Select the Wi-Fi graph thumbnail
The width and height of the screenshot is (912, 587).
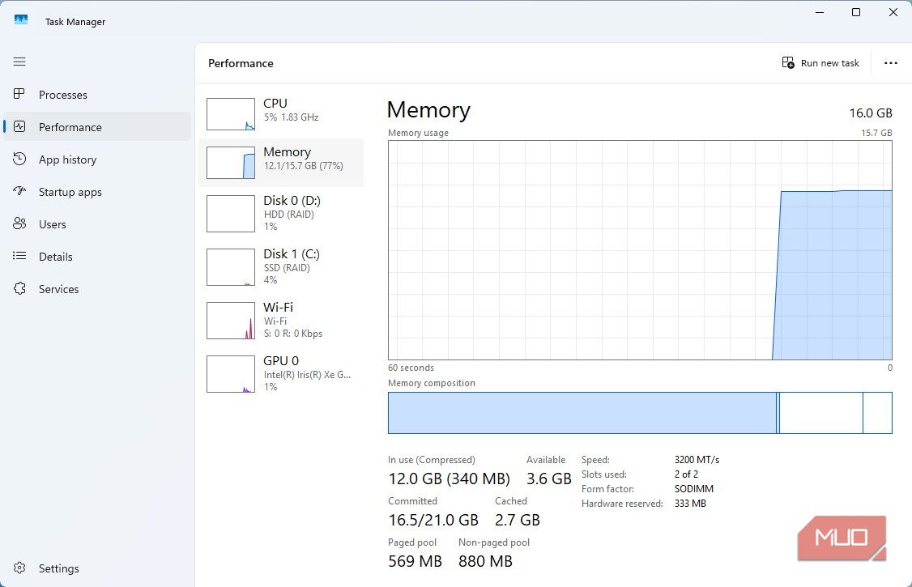pos(231,321)
